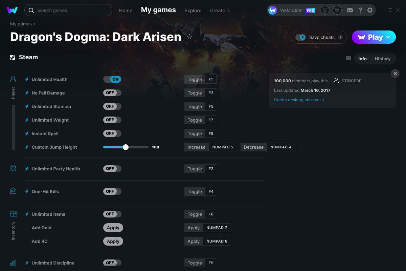Enable Unlimited Discipline toggle
This screenshot has width=406, height=271.
click(x=112, y=263)
